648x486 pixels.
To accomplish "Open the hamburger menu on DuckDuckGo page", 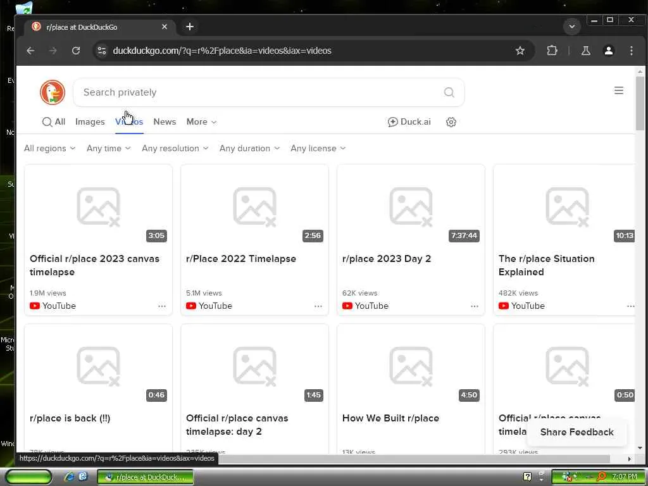I will click(619, 90).
